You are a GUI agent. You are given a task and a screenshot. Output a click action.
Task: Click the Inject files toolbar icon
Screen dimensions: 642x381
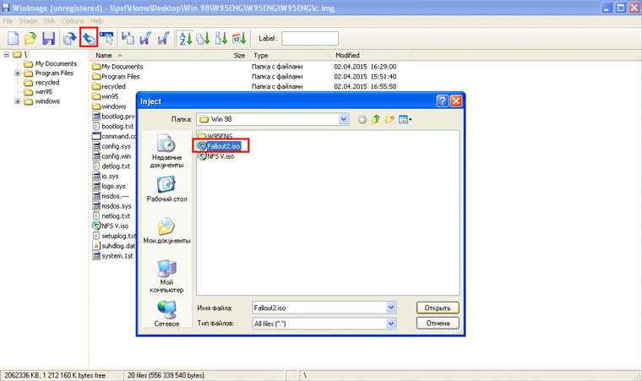tap(89, 39)
